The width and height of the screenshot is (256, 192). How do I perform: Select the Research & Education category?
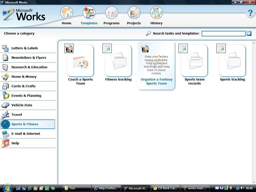[x=28, y=67]
